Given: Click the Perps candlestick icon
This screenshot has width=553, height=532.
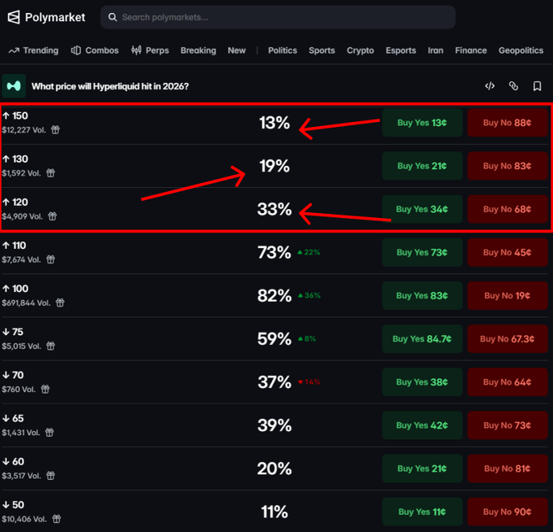Looking at the screenshot, I should coord(136,50).
